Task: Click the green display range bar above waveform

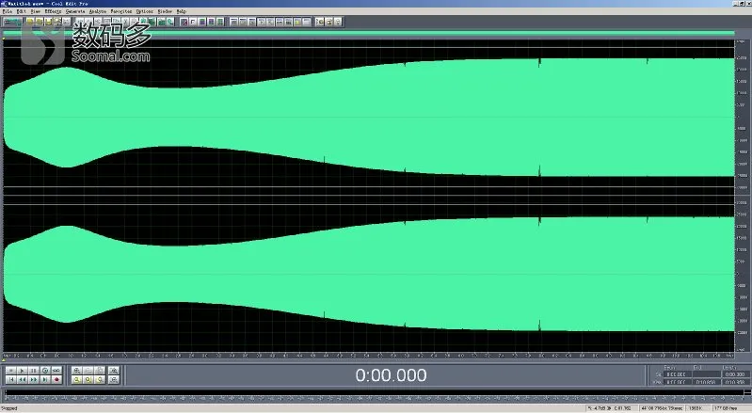Action: point(368,33)
